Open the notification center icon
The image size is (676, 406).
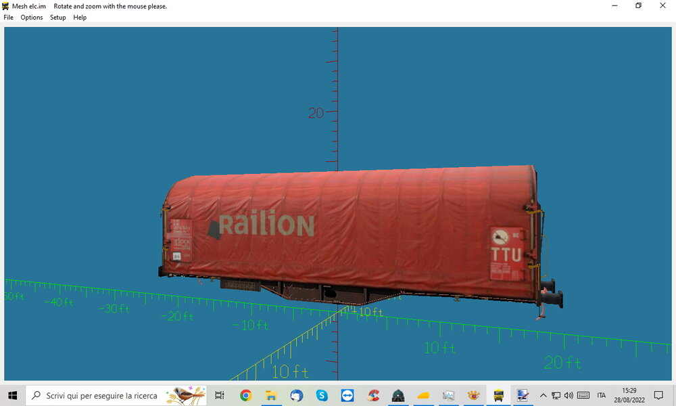tap(658, 395)
